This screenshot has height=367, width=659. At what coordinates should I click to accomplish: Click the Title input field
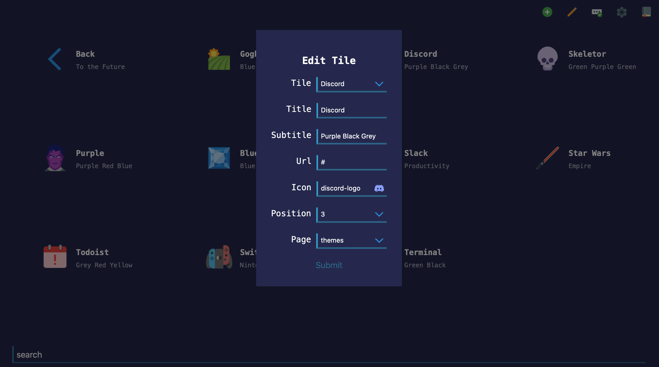click(352, 109)
